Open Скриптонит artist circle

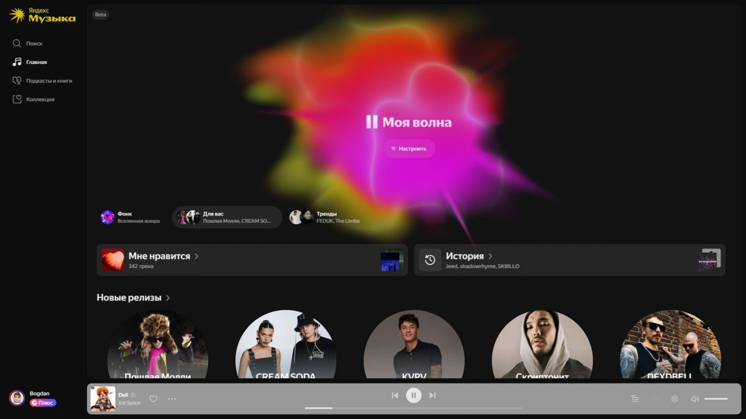coord(542,345)
